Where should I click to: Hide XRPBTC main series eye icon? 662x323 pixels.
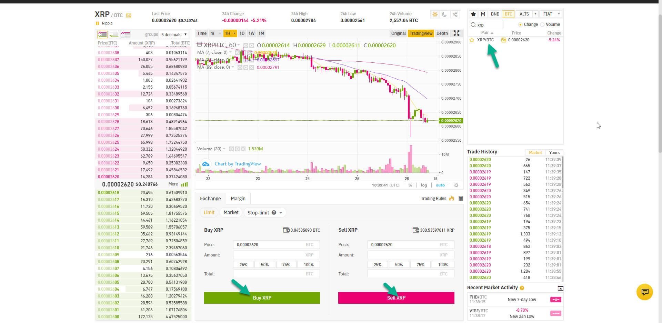pos(246,46)
